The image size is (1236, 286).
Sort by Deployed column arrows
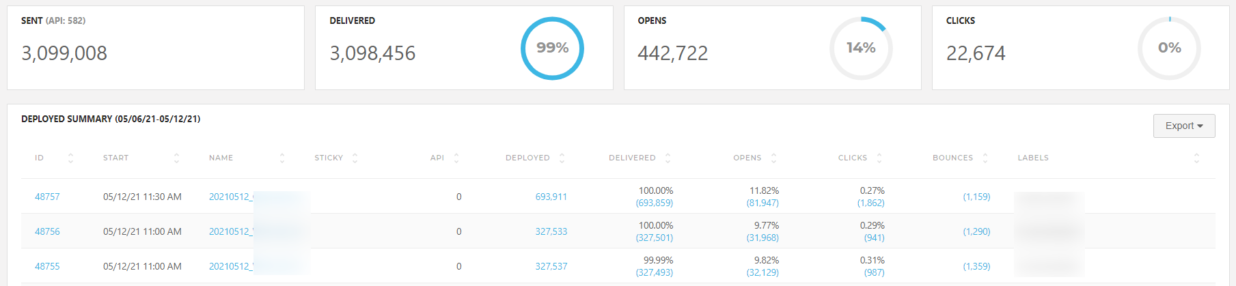[x=562, y=158]
